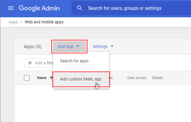Click the search magnifier icon
Viewport: 191px width, 122px height.
point(80,8)
